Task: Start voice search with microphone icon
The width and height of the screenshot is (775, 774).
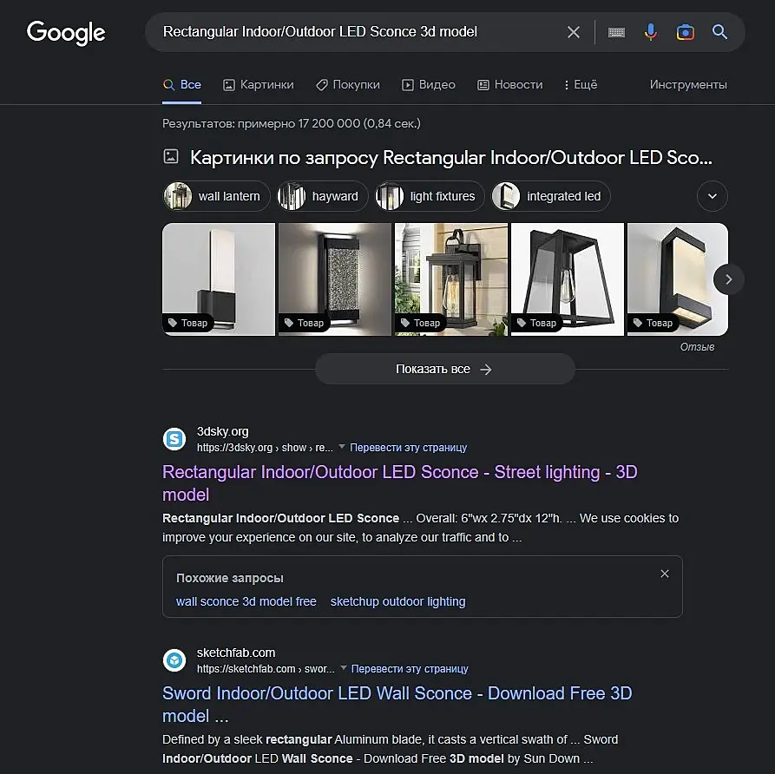Action: pos(651,32)
